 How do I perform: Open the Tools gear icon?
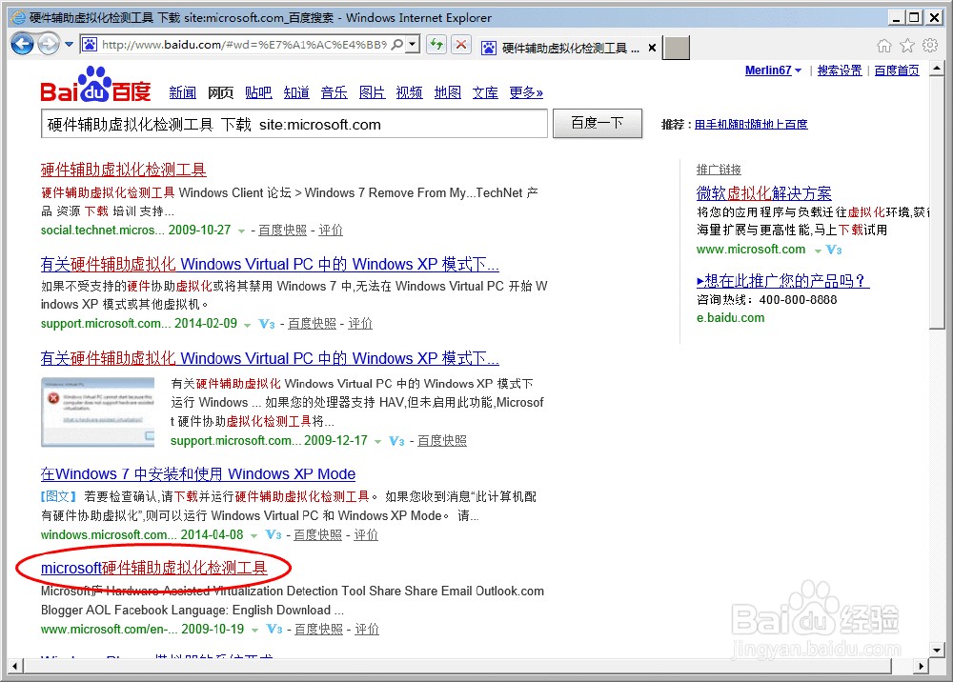point(930,46)
